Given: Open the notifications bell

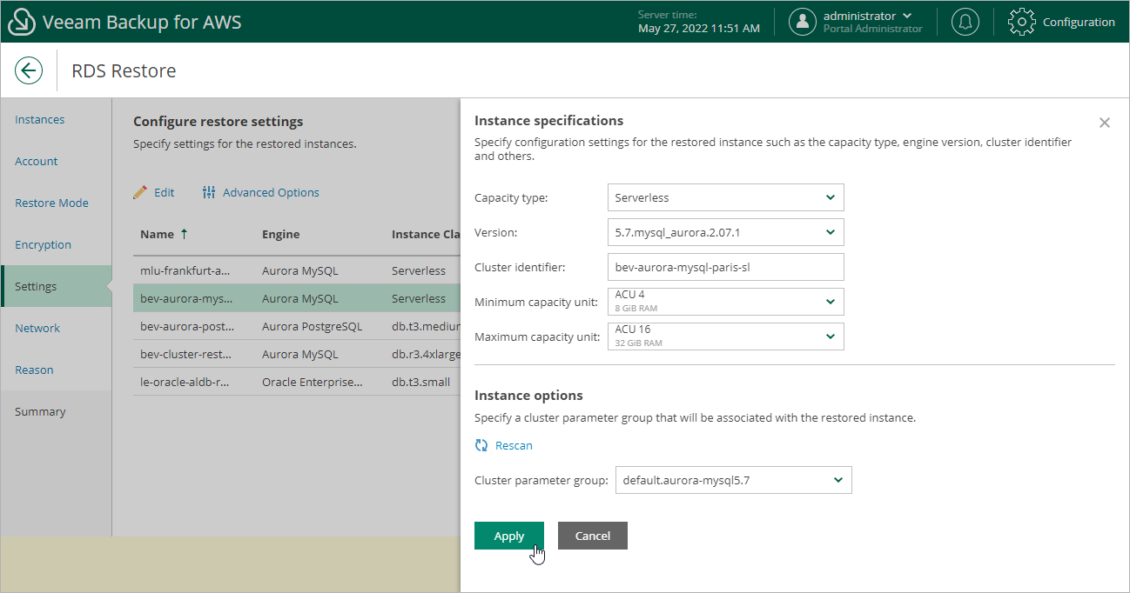Looking at the screenshot, I should pyautogui.click(x=964, y=23).
